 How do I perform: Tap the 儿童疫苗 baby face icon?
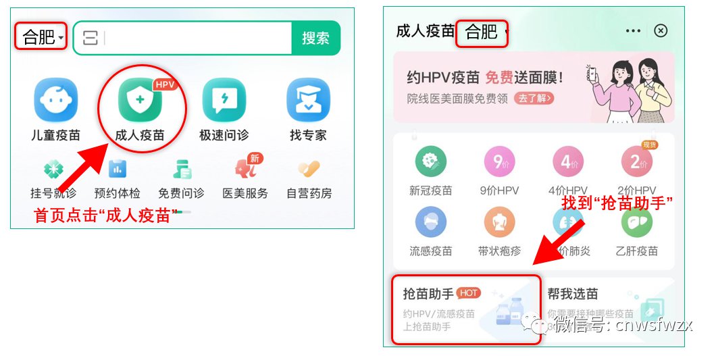(x=55, y=100)
